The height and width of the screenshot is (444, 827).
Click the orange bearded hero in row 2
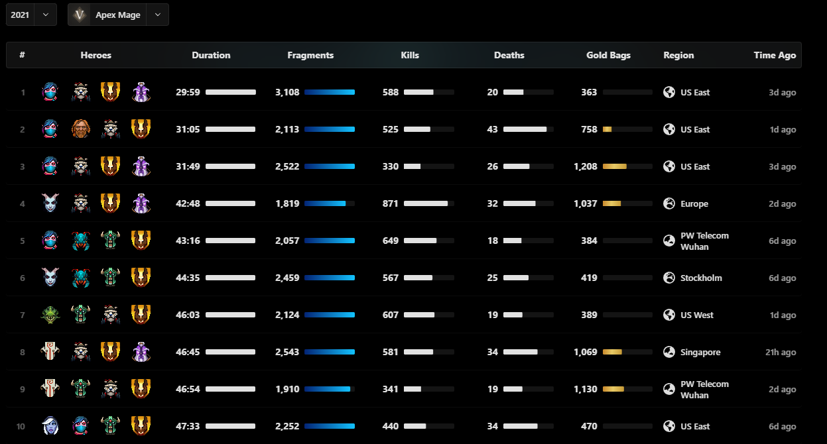tap(80, 129)
